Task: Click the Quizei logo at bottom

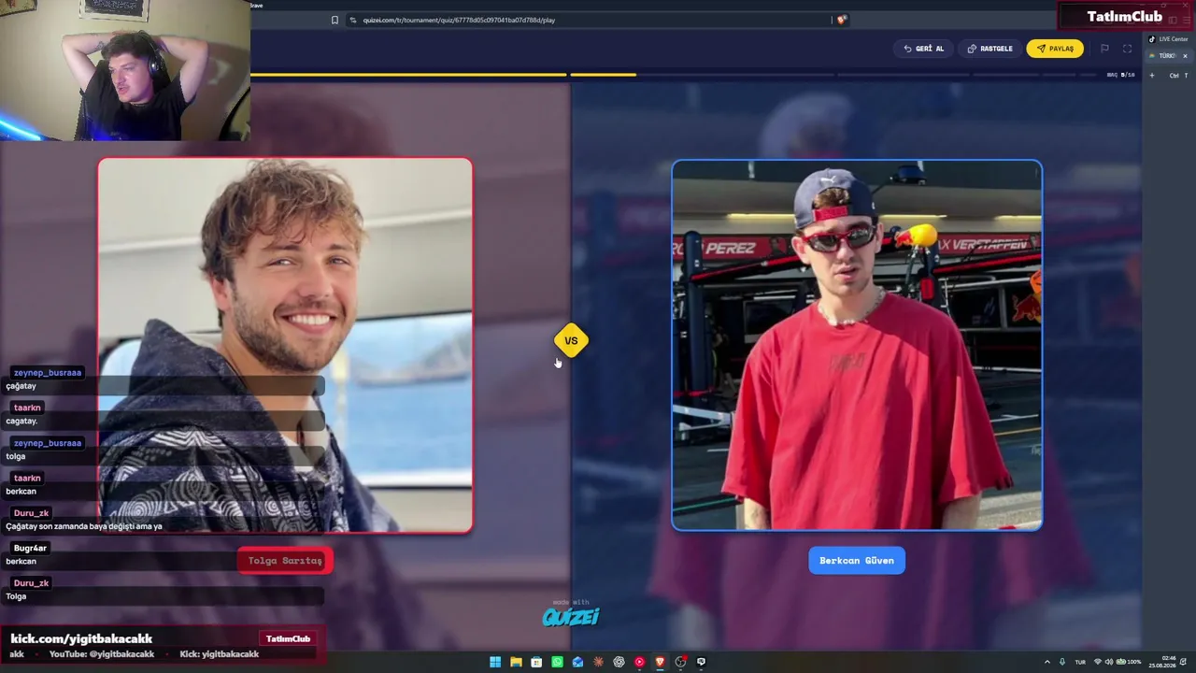Action: (x=571, y=616)
